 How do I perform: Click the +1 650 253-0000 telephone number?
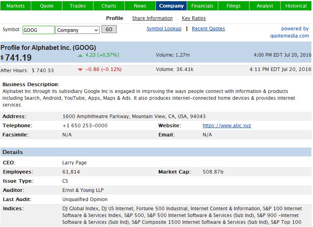[85, 126]
